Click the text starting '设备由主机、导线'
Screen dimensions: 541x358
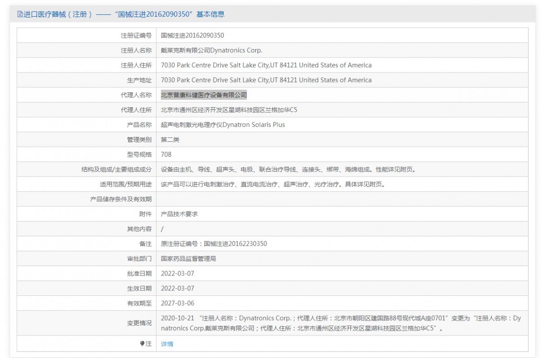tap(288, 170)
